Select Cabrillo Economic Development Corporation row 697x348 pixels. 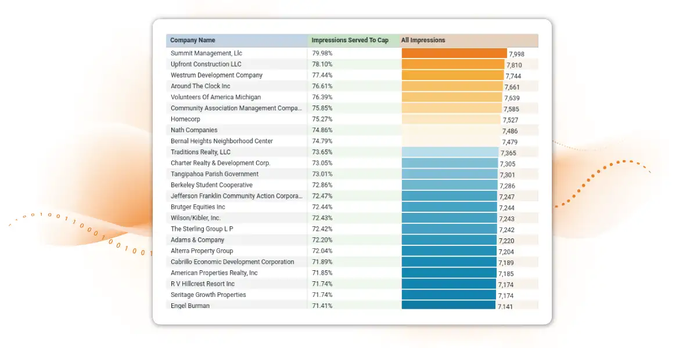[x=232, y=262]
